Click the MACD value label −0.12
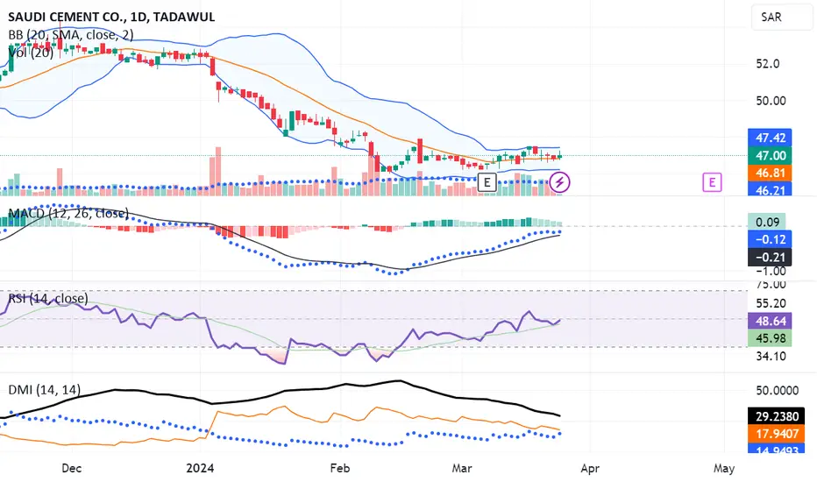This screenshot has height=482, width=817. [x=770, y=239]
